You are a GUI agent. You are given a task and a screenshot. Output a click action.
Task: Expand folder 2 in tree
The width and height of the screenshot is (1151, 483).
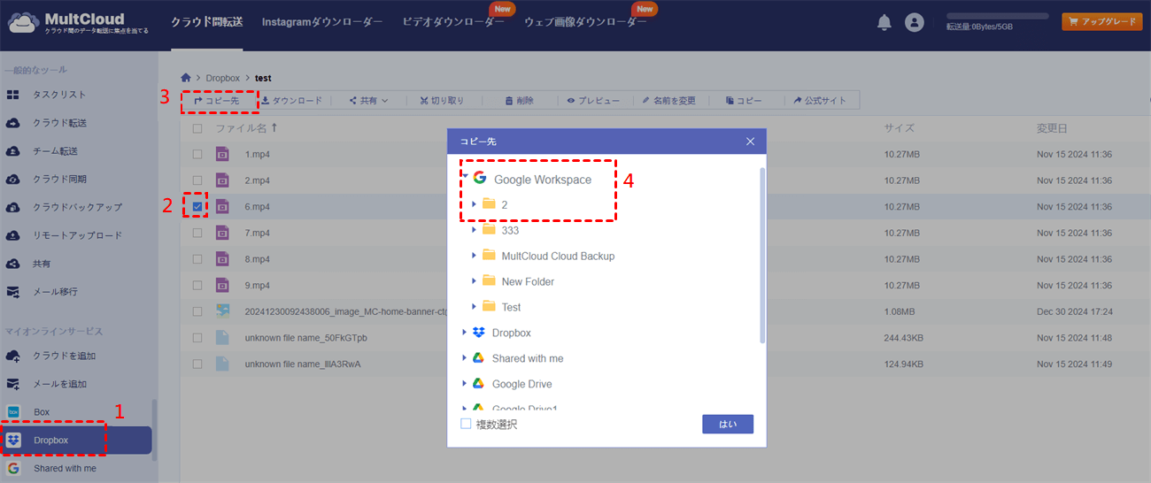(x=474, y=204)
